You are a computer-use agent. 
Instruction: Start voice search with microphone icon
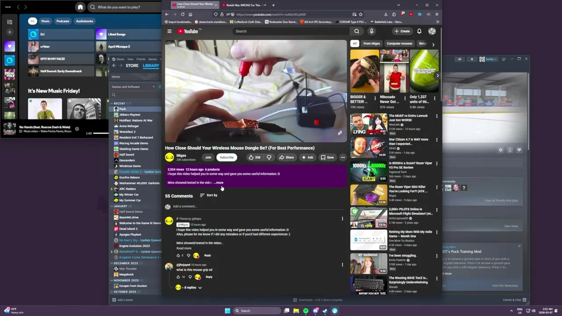[371, 31]
